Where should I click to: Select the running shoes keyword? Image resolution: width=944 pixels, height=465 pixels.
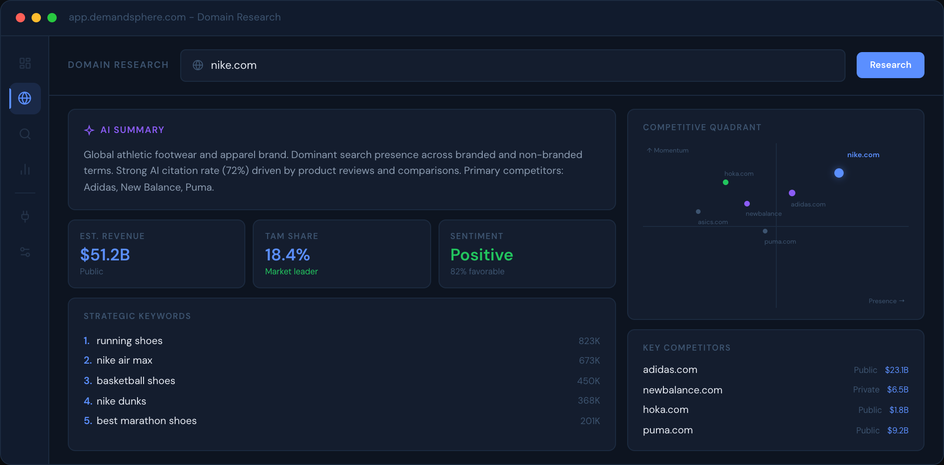coord(129,340)
